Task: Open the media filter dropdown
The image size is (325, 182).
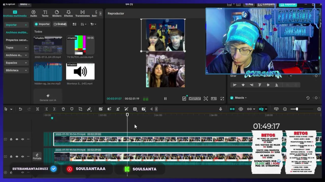Action: 93,24
